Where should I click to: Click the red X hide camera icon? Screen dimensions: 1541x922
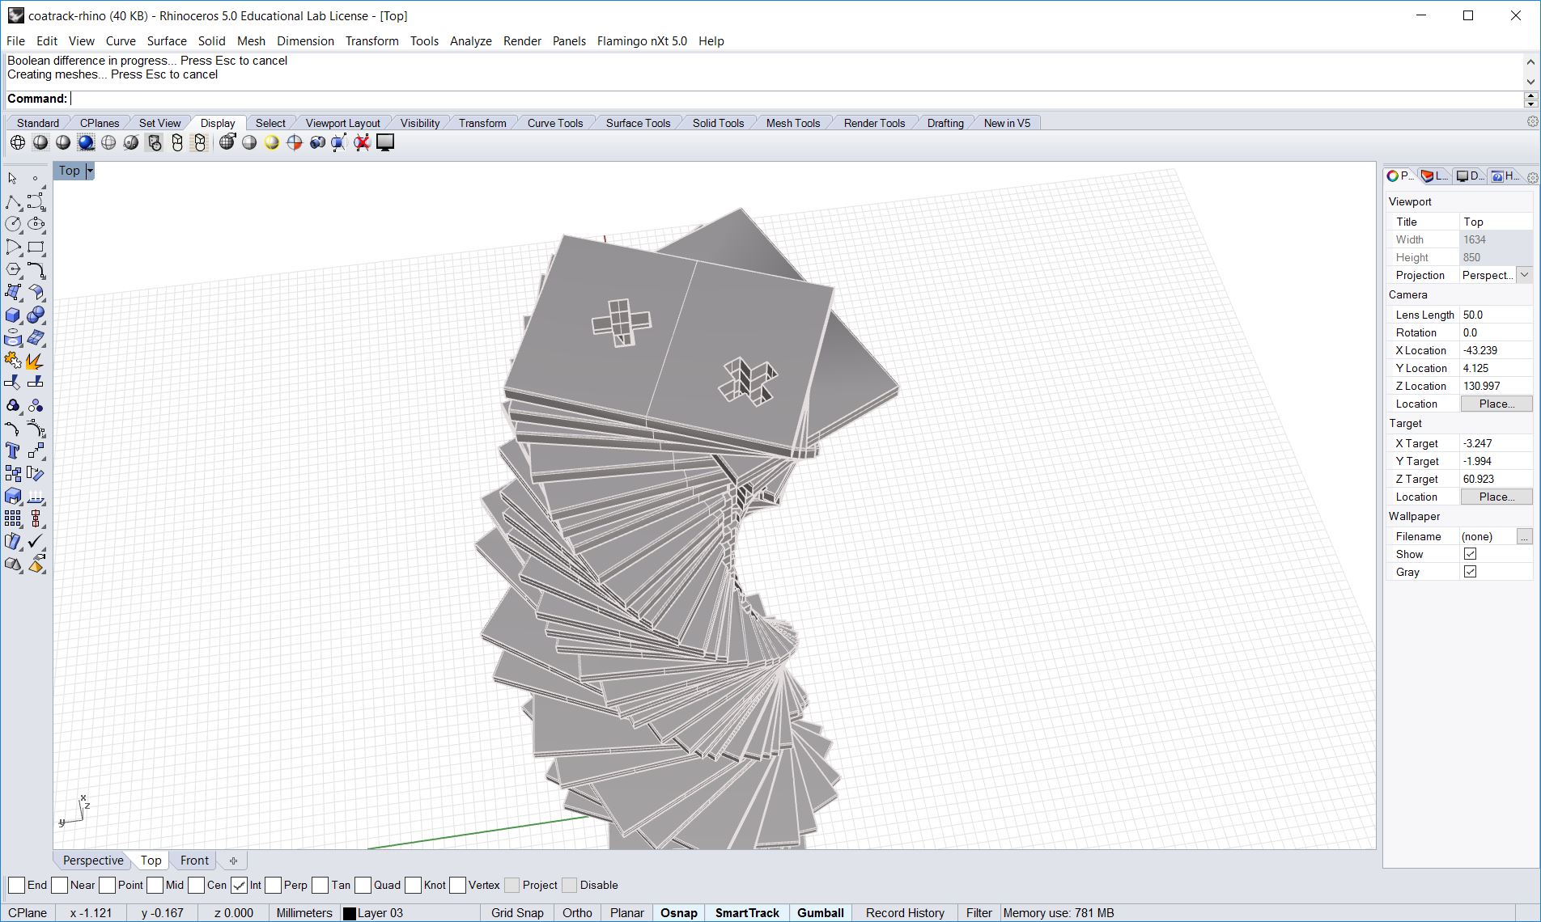pos(362,143)
